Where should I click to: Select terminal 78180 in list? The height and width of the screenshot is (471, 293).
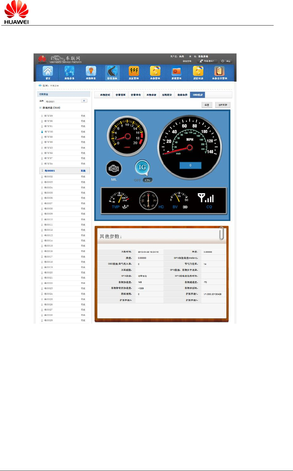tap(65, 132)
